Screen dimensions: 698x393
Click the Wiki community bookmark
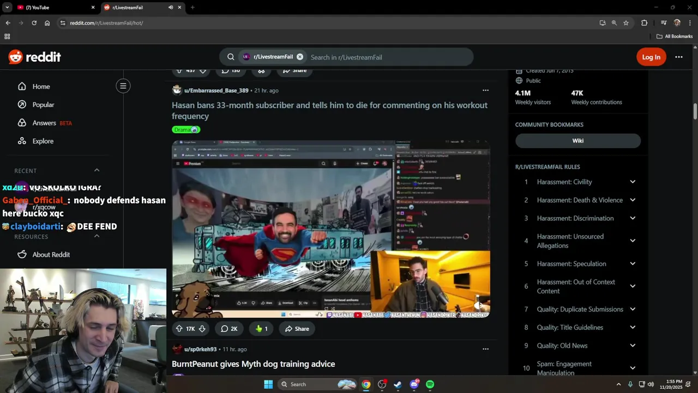pyautogui.click(x=578, y=141)
